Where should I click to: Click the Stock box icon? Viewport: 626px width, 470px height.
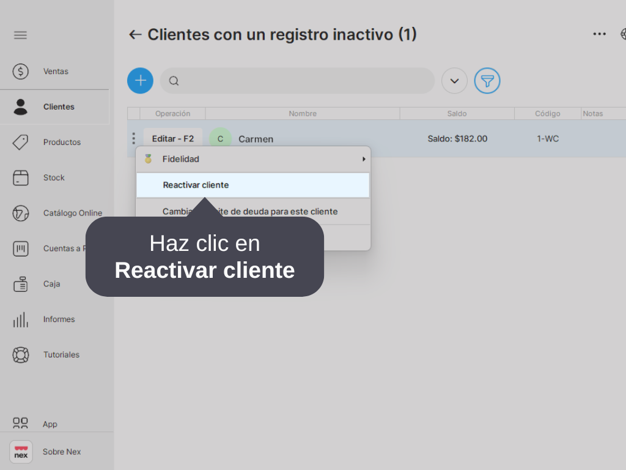[x=20, y=178]
